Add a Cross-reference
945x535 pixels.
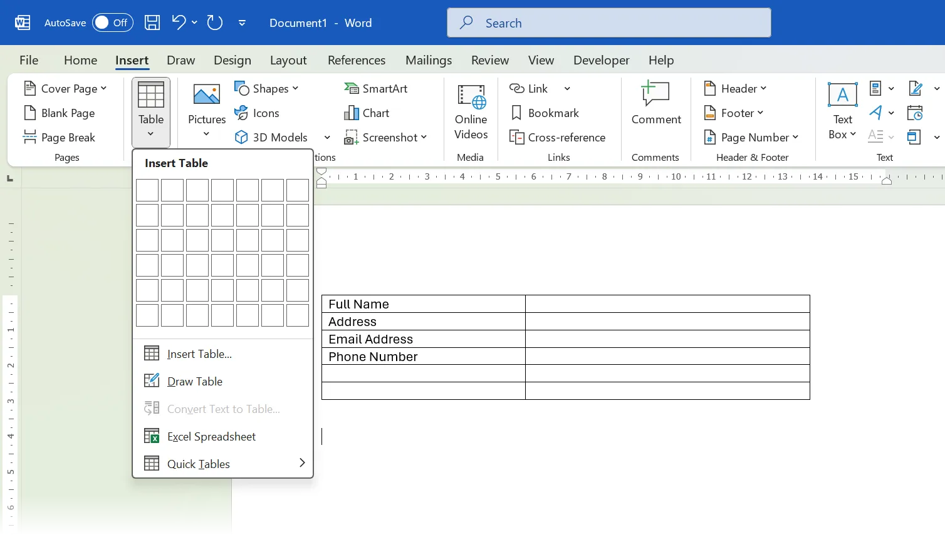coord(558,138)
